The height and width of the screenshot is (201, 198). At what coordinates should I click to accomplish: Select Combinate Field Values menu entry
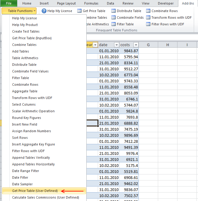tap(44, 71)
